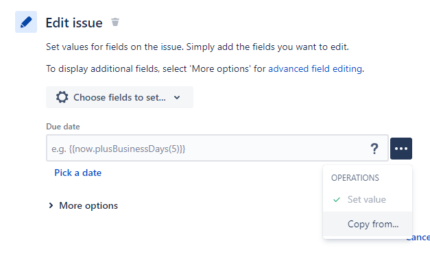Open the question mark help for Due date
The width and height of the screenshot is (430, 254).
(374, 149)
